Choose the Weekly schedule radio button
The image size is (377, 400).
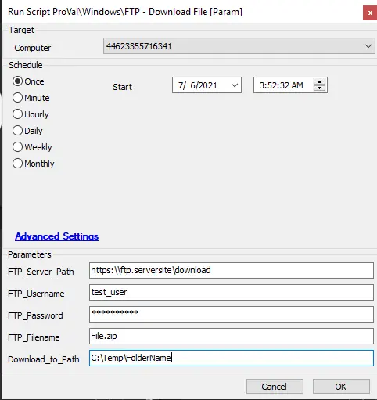tap(17, 147)
